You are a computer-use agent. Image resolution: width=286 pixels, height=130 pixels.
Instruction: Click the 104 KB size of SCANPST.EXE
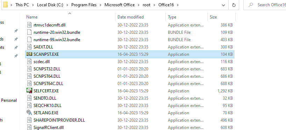(x=227, y=54)
